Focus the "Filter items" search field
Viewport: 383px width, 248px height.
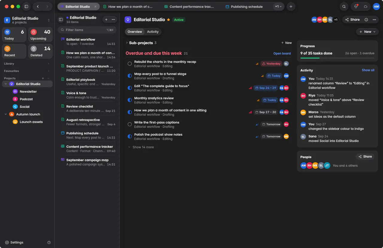pyautogui.click(x=87, y=30)
